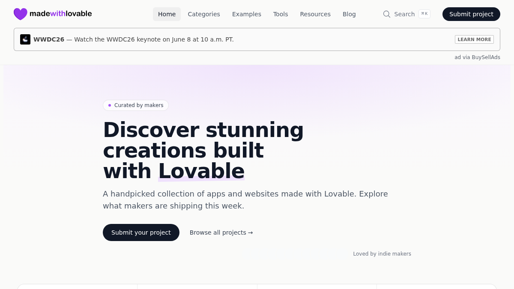Open the WWDC26 keynote ad text
Image resolution: width=514 pixels, height=289 pixels.
coord(134,39)
